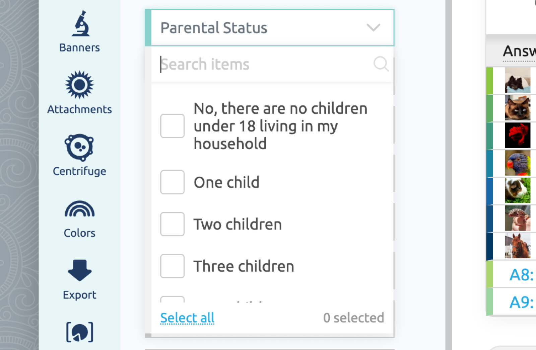Viewport: 536px width, 350px height.
Task: Select the horse answer thumbnail
Action: point(518,246)
